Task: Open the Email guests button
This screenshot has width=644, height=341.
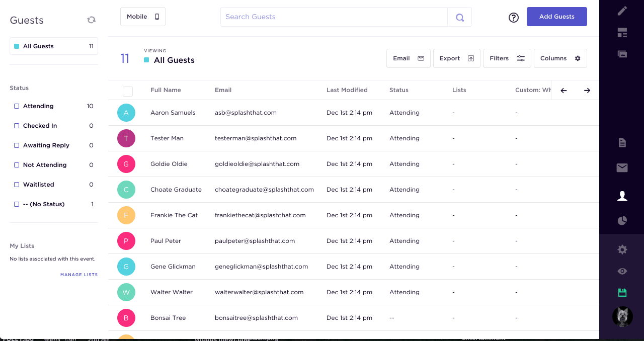Action: [x=409, y=58]
